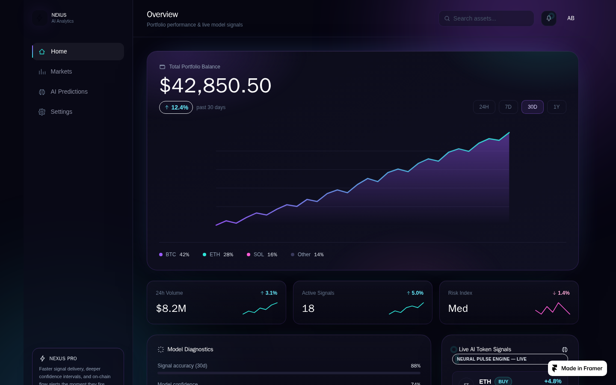
Task: Select the 30D chart range
Action: point(533,107)
